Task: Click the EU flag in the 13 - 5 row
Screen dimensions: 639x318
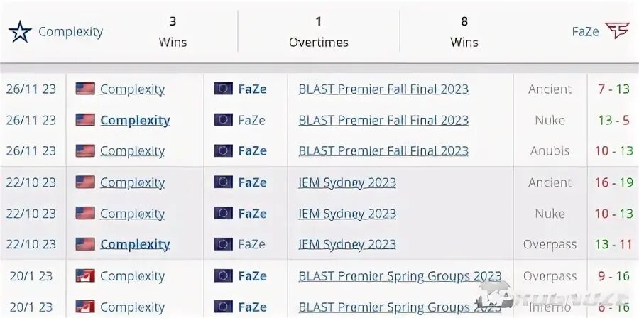Action: [223, 120]
